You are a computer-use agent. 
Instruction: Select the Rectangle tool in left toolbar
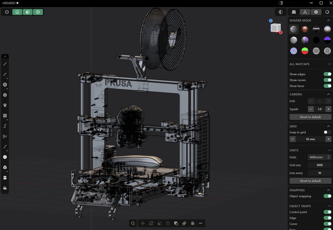click(5, 116)
